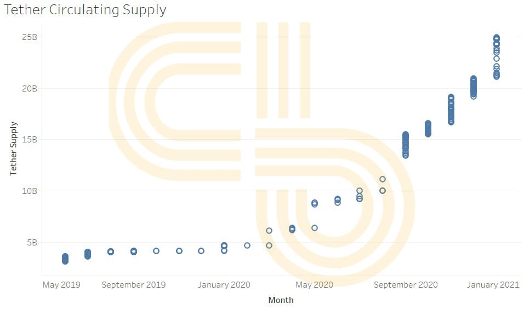Select the 20B y-axis tick label
The width and height of the screenshot is (524, 309).
coord(30,88)
